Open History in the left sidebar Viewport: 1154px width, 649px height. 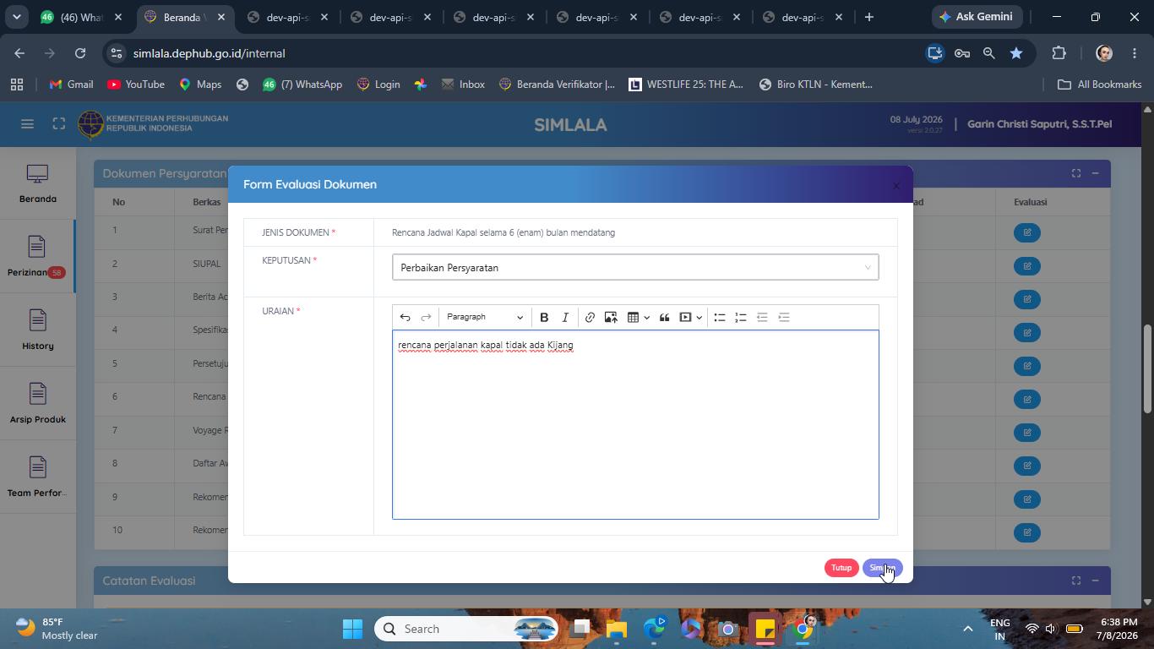37,330
